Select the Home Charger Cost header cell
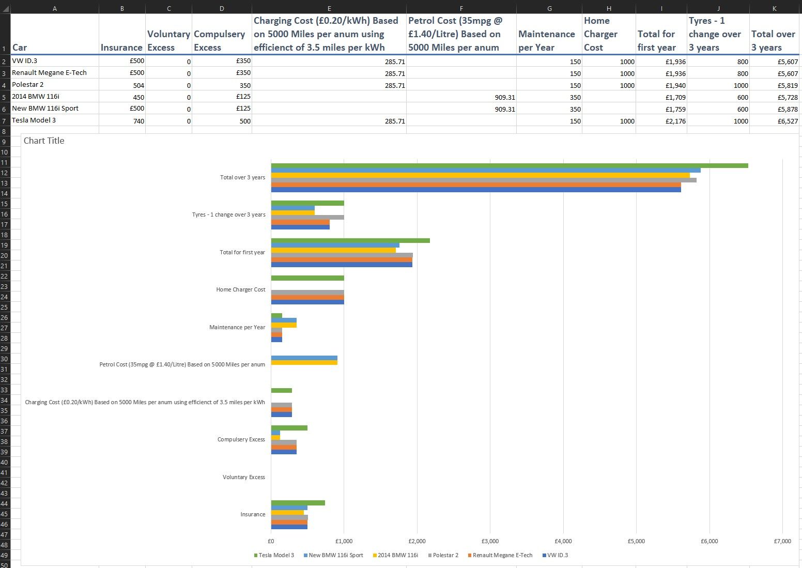This screenshot has height=568, width=802. pyautogui.click(x=608, y=35)
